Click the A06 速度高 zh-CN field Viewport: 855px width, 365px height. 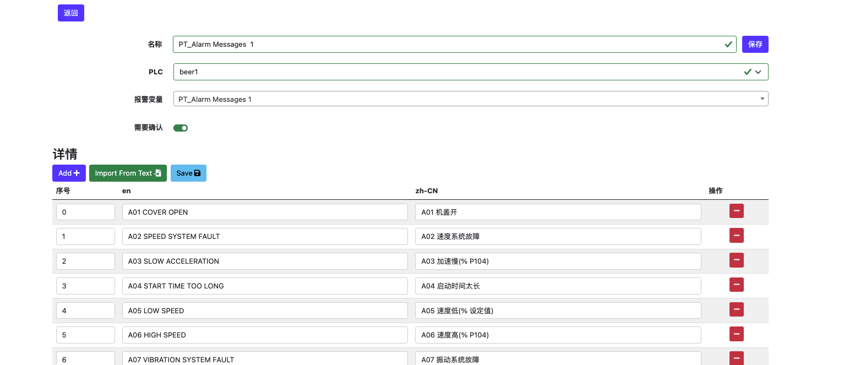(558, 335)
